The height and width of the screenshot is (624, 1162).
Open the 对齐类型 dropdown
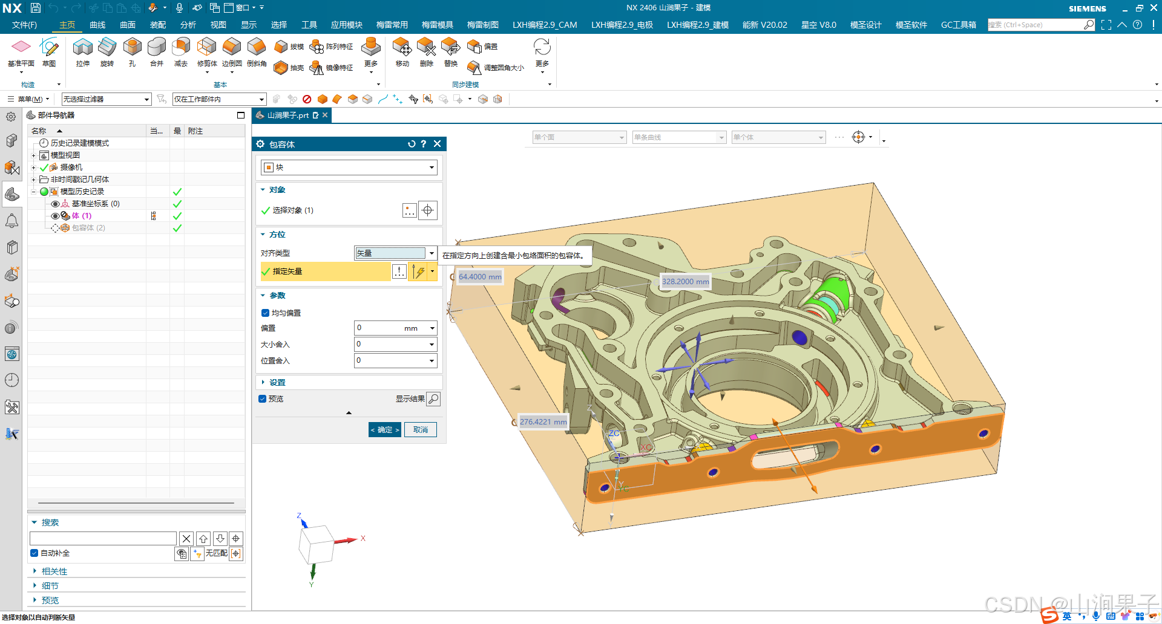[x=396, y=253]
